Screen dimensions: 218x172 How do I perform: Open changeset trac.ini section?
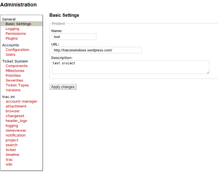[15, 116]
